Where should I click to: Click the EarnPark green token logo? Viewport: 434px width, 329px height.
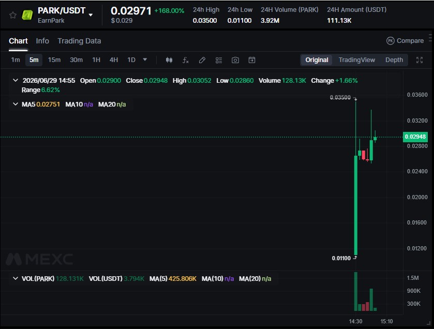pos(27,15)
